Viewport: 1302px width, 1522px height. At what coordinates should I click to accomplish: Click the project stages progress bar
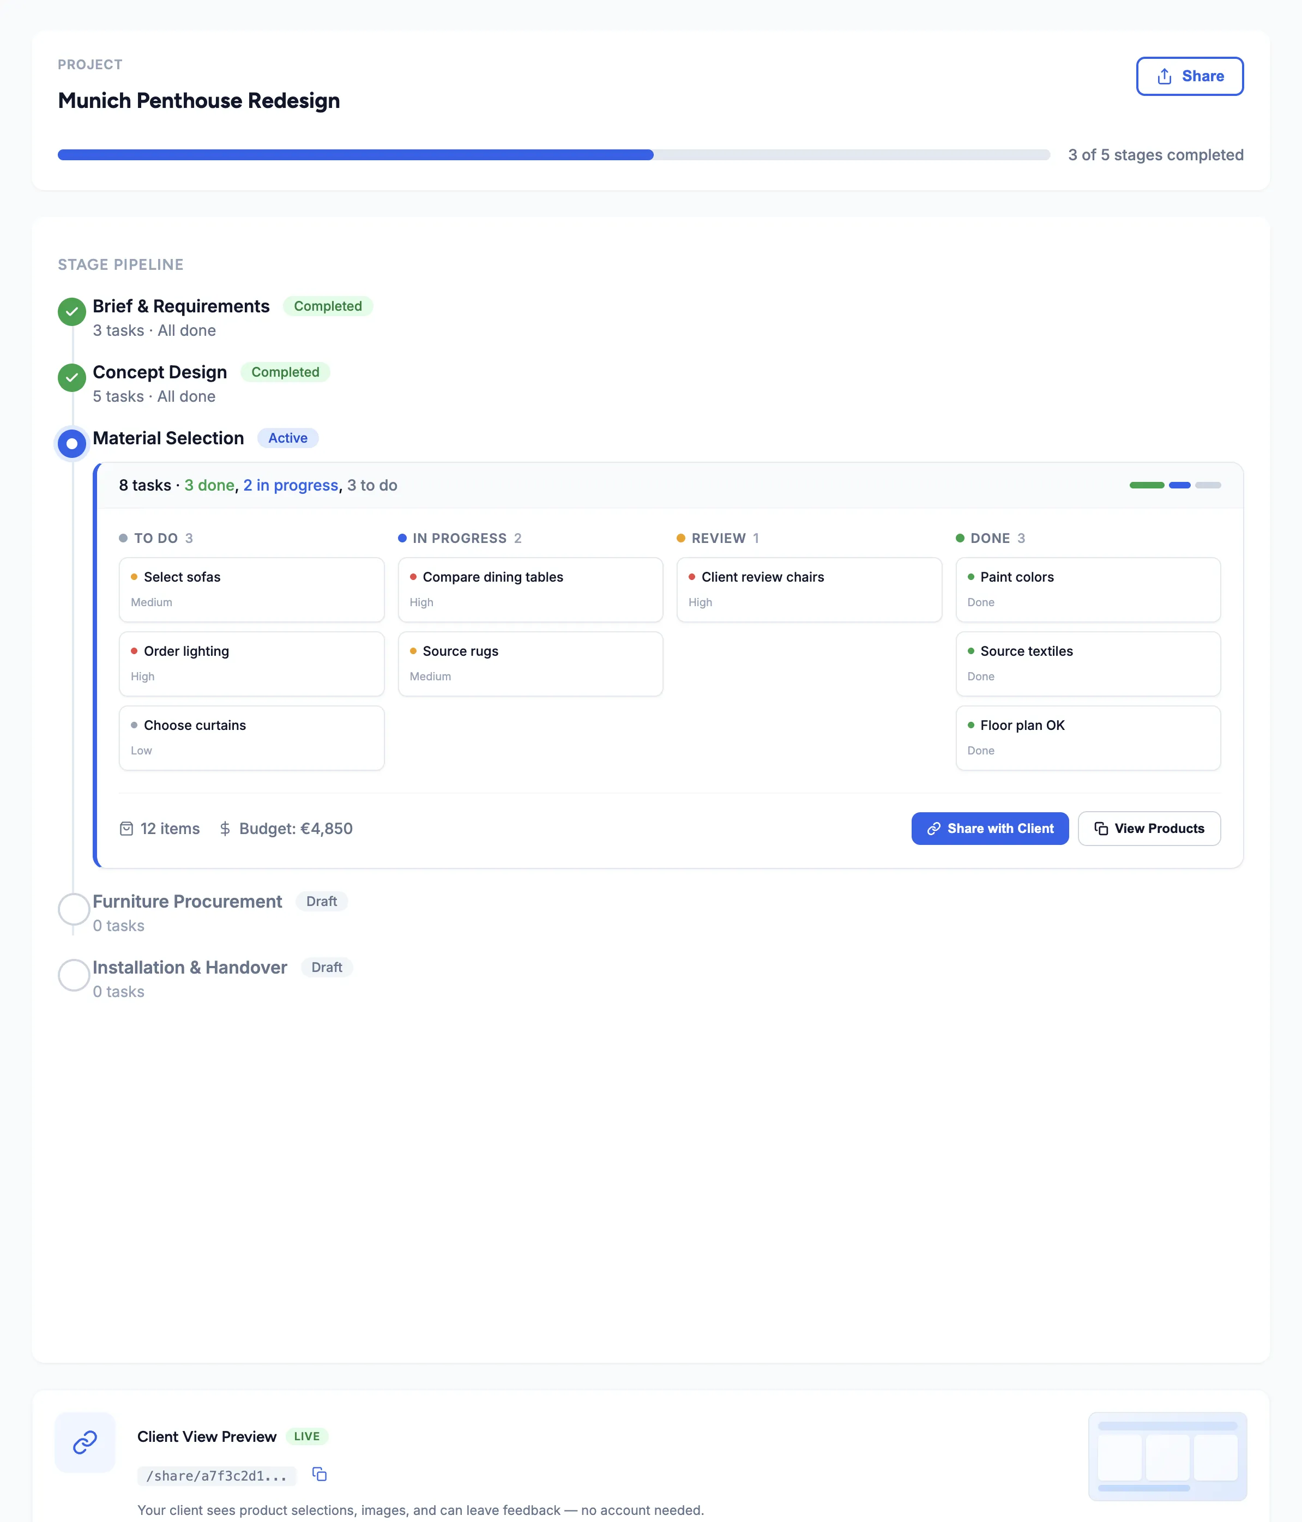click(x=553, y=155)
